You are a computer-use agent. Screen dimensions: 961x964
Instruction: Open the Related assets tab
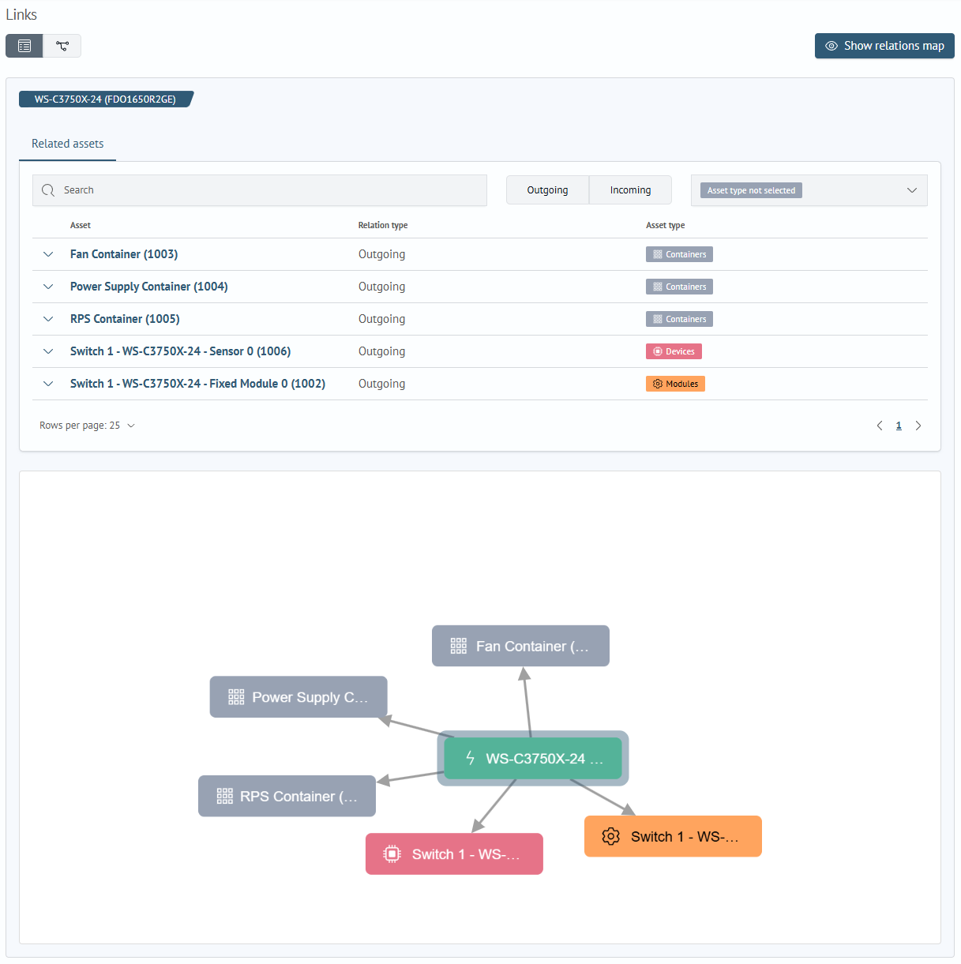click(68, 144)
